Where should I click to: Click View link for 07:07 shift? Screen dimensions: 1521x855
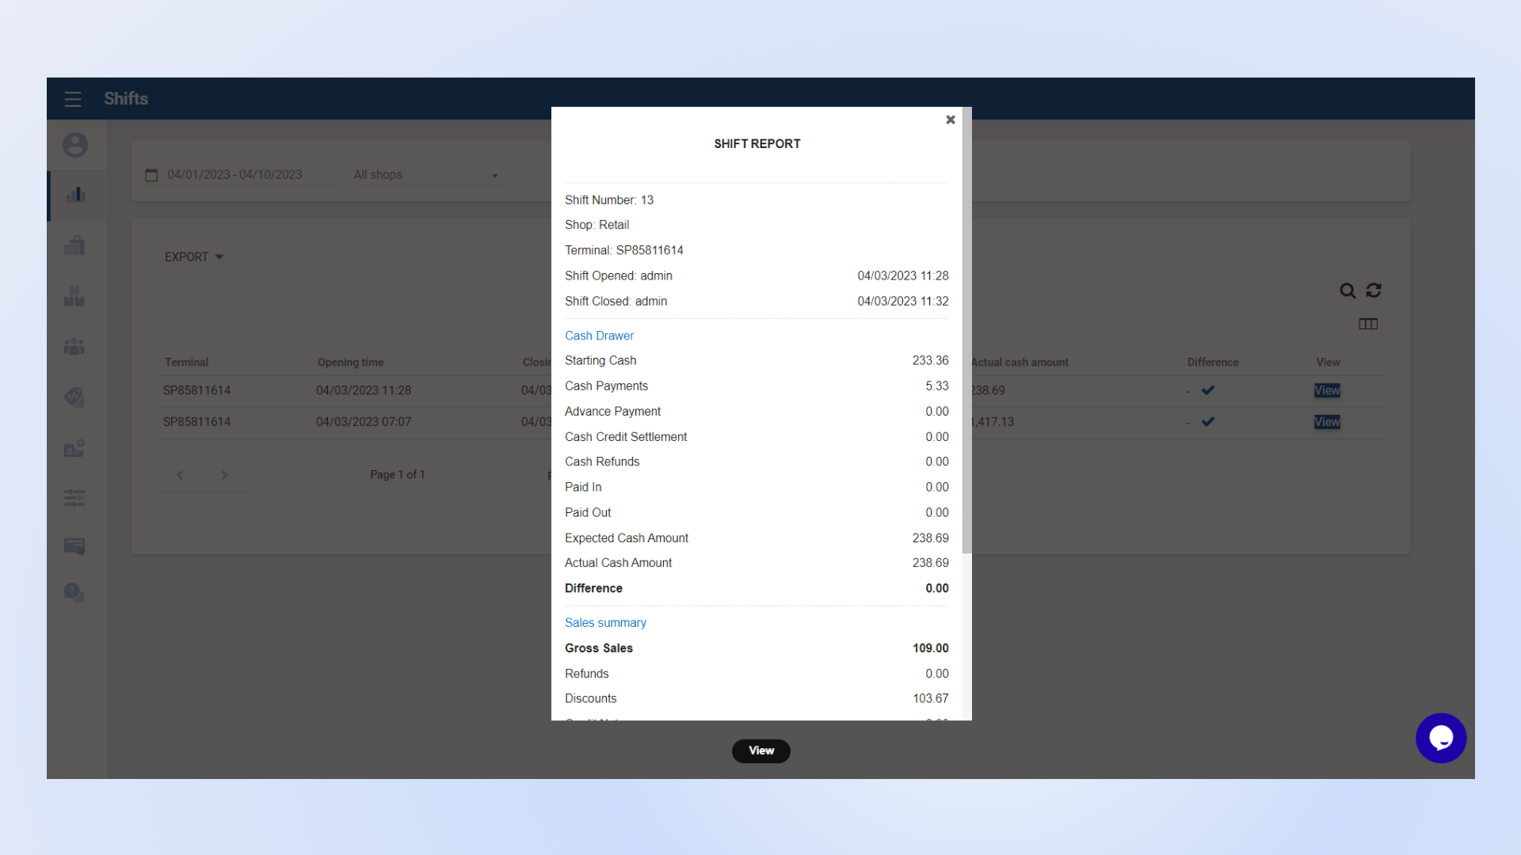[1327, 422]
